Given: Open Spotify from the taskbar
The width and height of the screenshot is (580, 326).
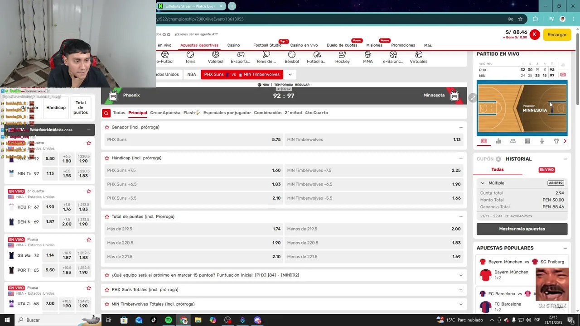Looking at the screenshot, I should 168,320.
